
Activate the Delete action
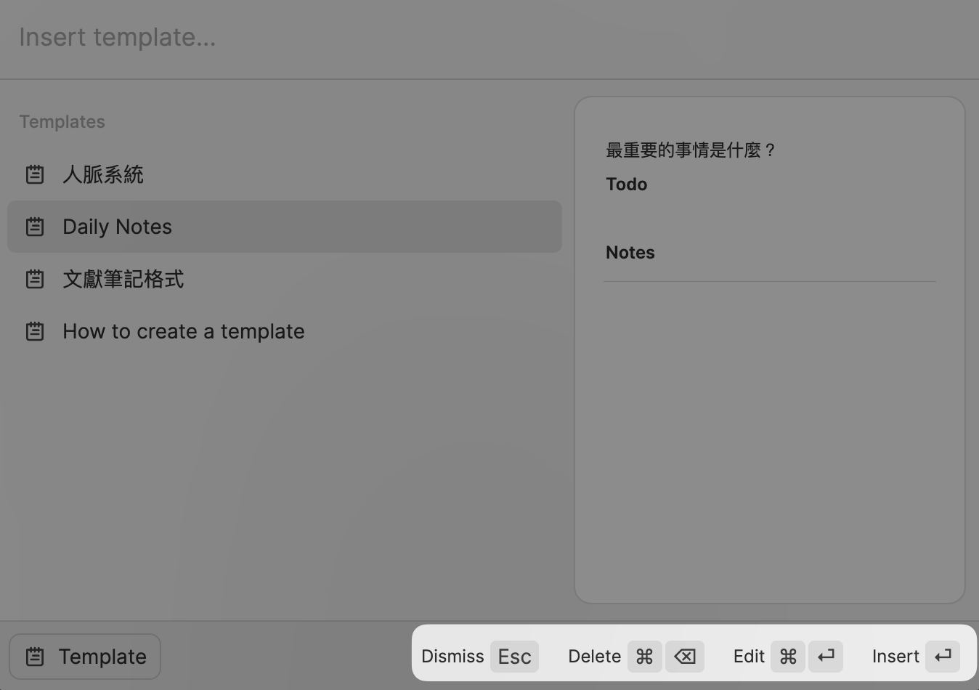click(594, 656)
